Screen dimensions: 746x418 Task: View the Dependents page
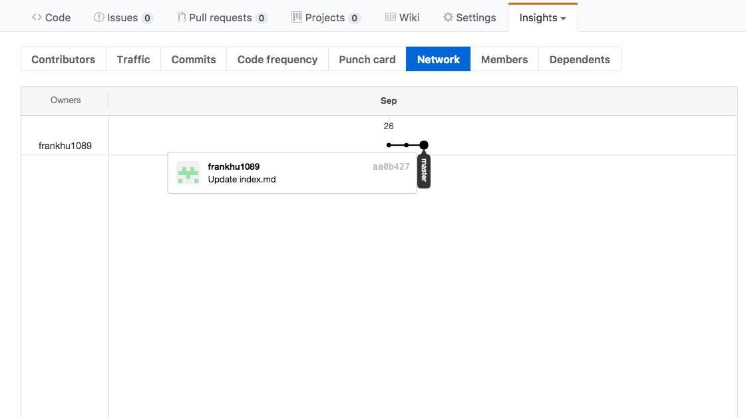pos(580,59)
